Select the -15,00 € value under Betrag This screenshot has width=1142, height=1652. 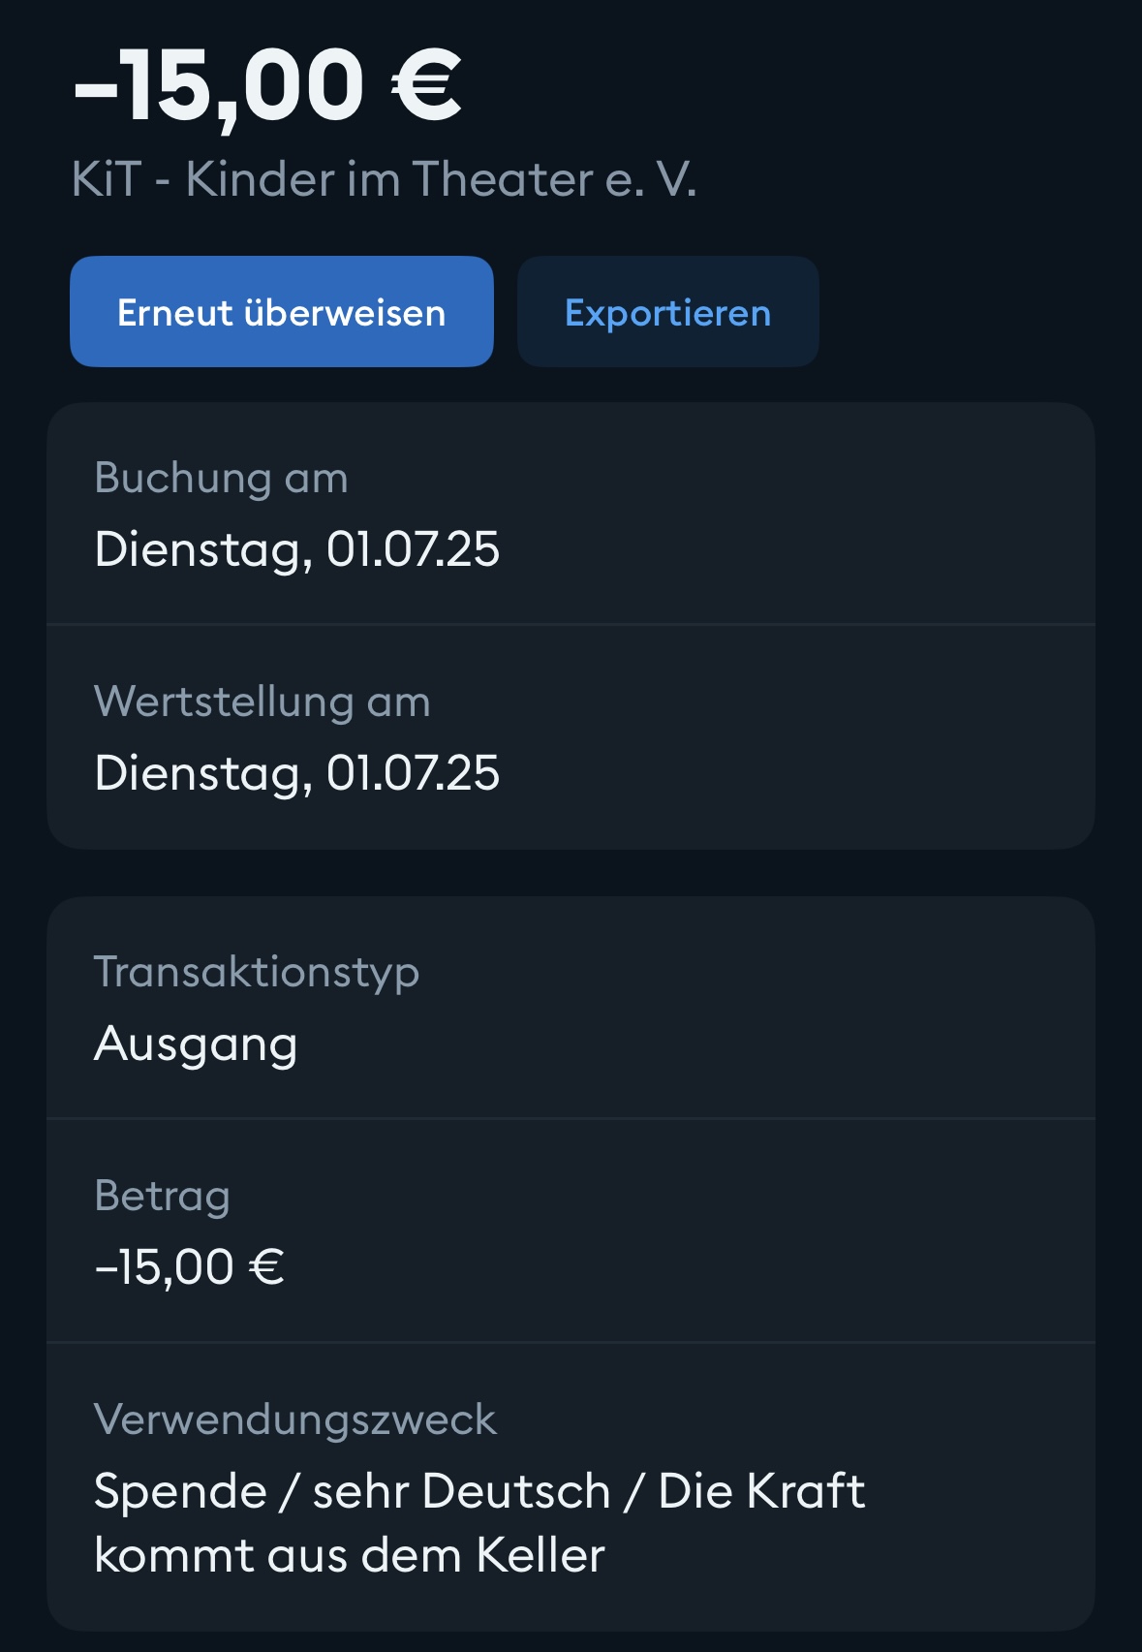coord(189,1267)
